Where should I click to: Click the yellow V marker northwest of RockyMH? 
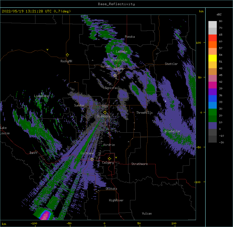click(x=47, y=50)
